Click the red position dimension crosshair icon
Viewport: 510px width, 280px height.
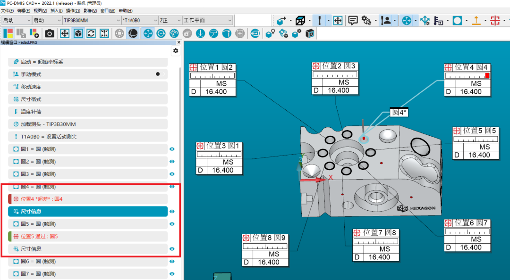click(x=495, y=20)
